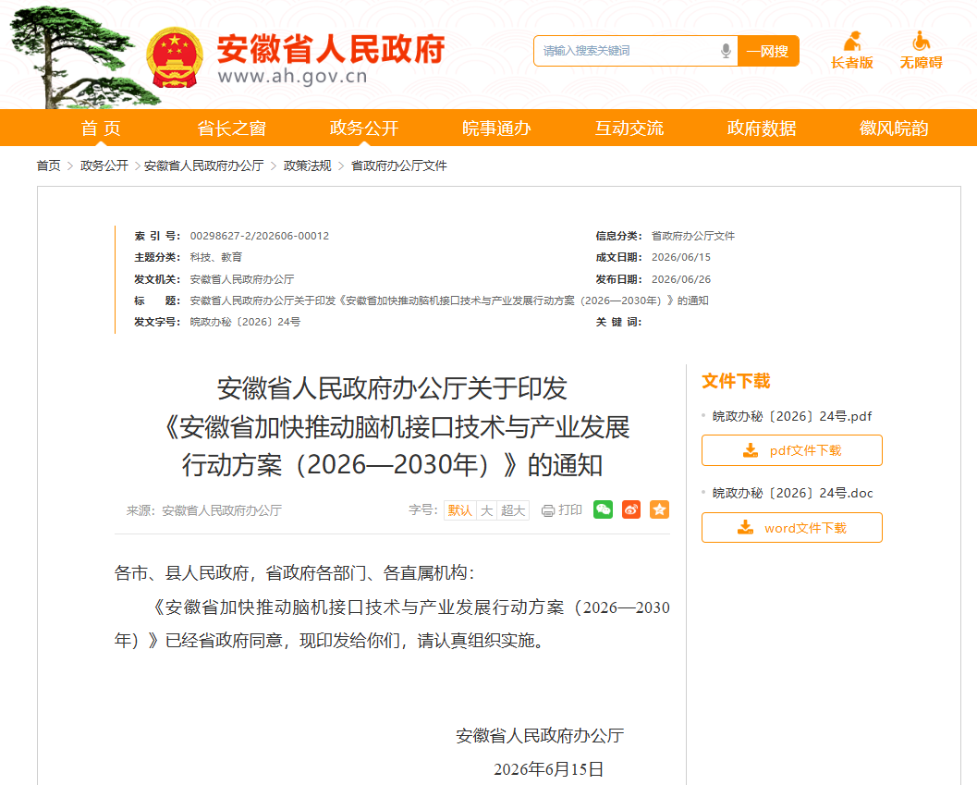Click the document number 皖政办秘〔2026〕24号 in metadata

click(x=245, y=323)
